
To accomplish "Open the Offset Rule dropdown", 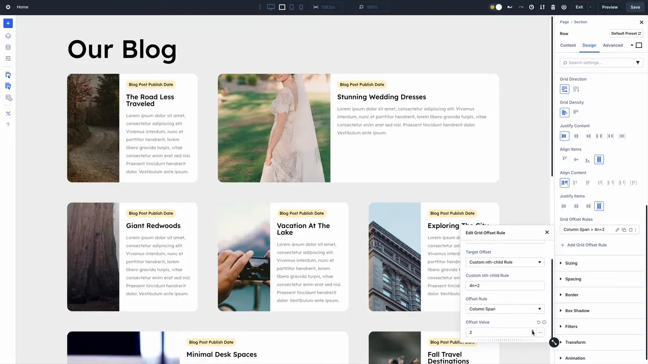I will click(x=505, y=309).
